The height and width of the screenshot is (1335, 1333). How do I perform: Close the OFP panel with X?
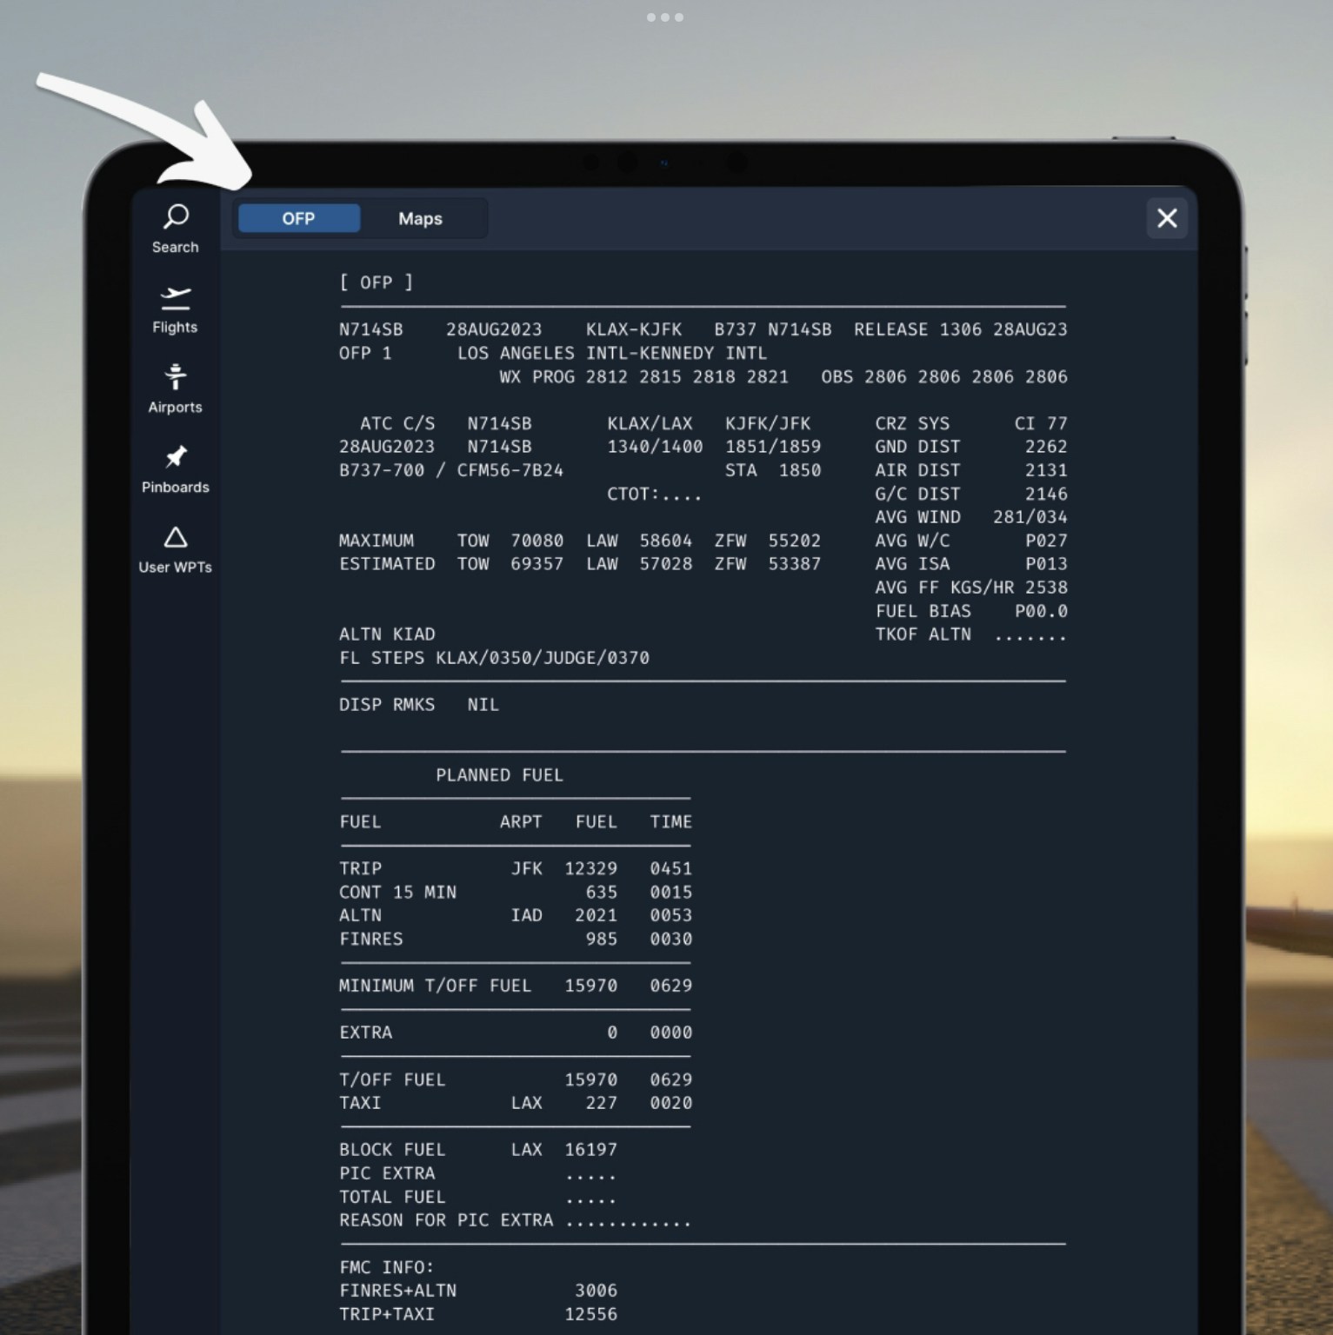(x=1166, y=218)
